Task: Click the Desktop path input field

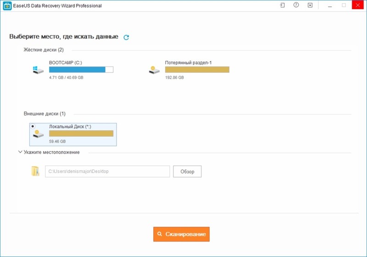Action: tap(107, 172)
